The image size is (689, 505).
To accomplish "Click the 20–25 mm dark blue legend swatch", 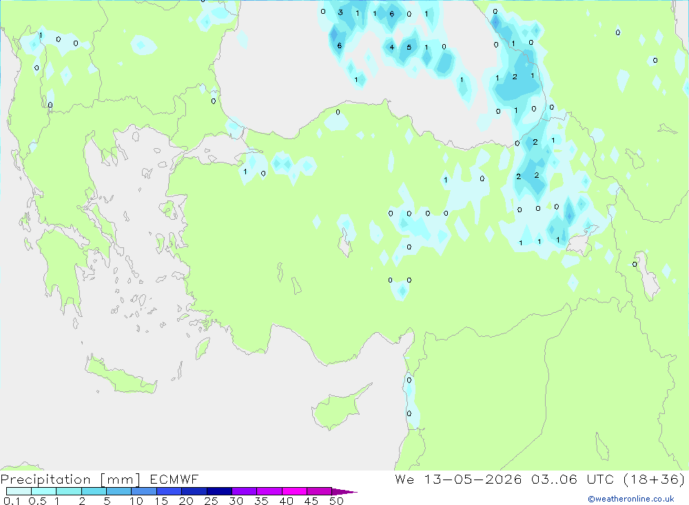I will click(194, 491).
